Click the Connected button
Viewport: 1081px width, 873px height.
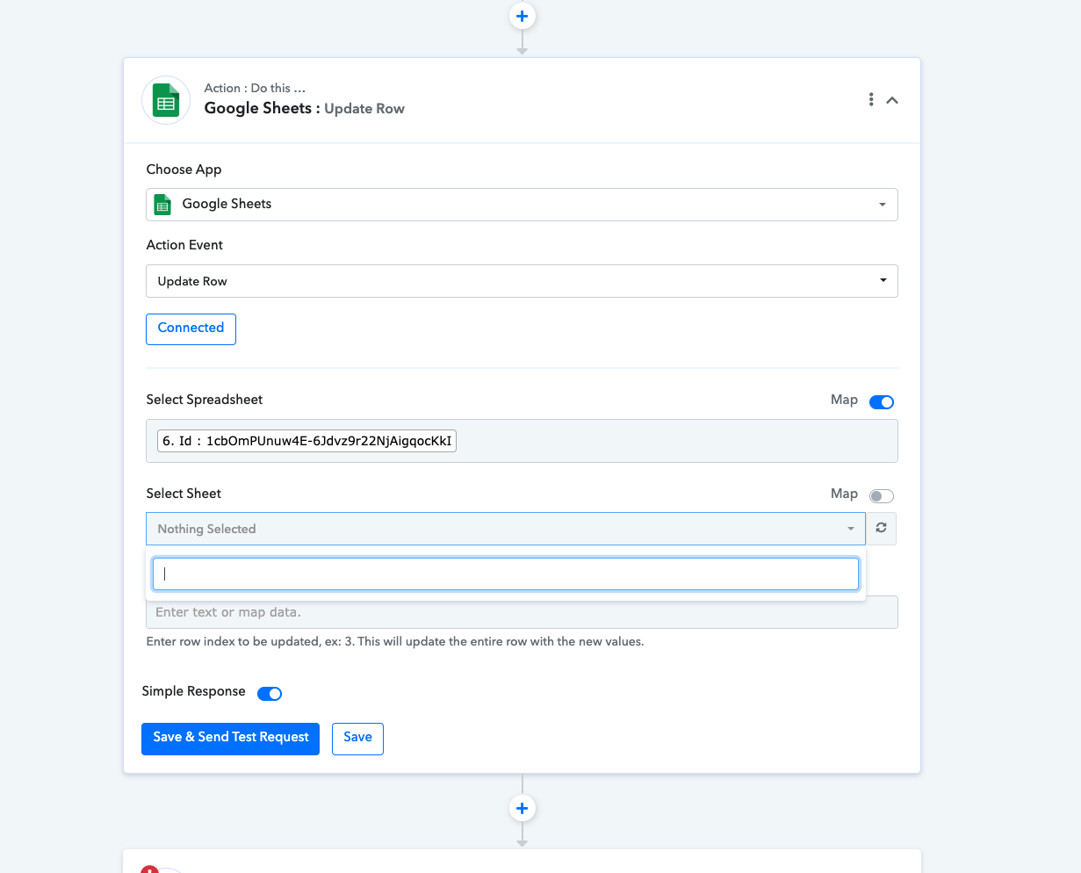coord(191,328)
